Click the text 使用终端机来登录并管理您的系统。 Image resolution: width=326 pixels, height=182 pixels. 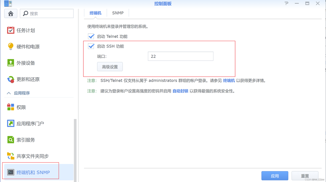coord(118,27)
